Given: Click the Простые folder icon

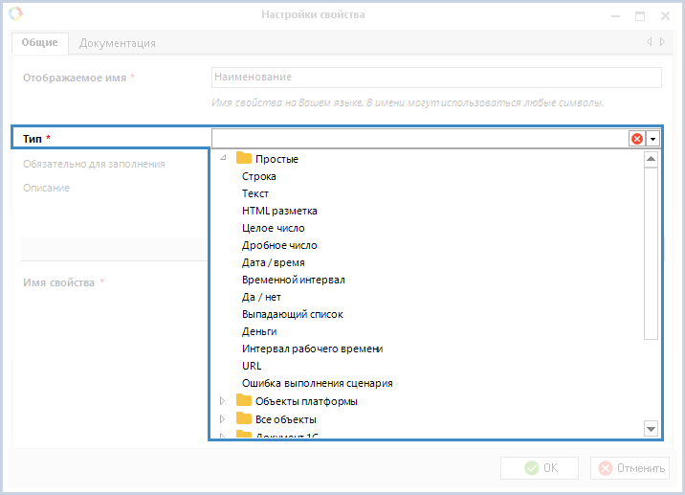Looking at the screenshot, I should click(x=243, y=159).
